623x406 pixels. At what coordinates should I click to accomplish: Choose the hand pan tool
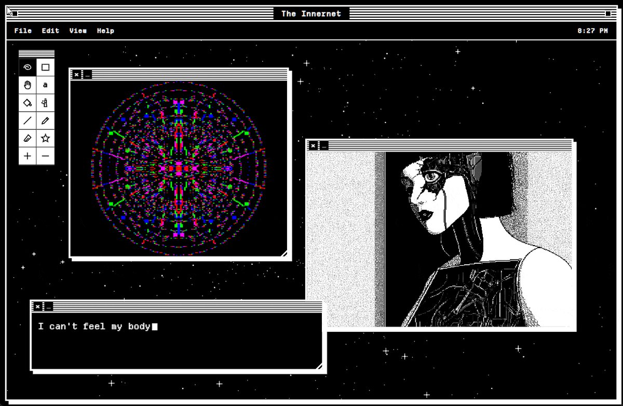tap(28, 85)
